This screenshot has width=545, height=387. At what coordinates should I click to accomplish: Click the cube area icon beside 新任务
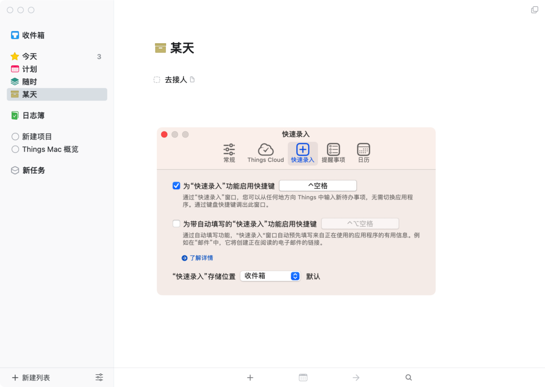coord(15,171)
